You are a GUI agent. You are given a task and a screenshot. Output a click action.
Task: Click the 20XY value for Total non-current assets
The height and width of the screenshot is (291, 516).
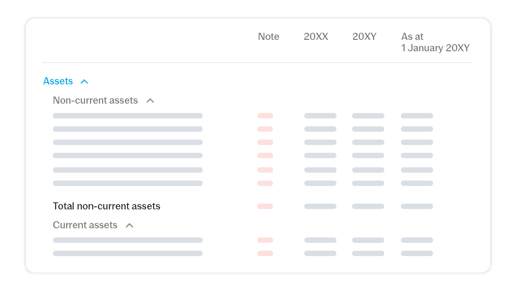coord(368,206)
